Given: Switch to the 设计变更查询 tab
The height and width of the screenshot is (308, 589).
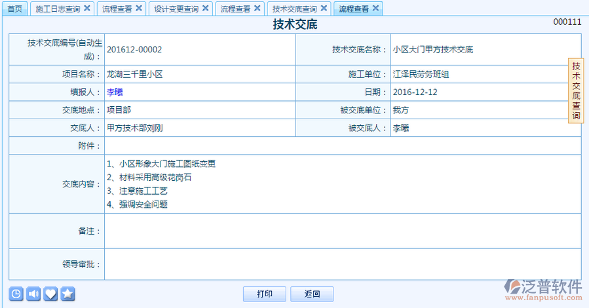Looking at the screenshot, I should point(176,9).
